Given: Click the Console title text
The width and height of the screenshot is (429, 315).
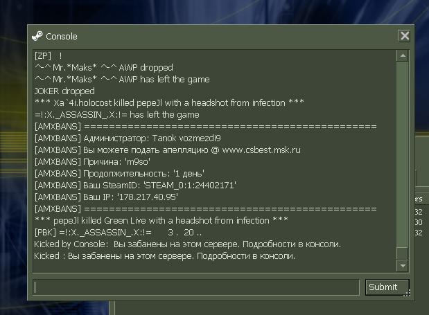Looking at the screenshot, I should [62, 36].
